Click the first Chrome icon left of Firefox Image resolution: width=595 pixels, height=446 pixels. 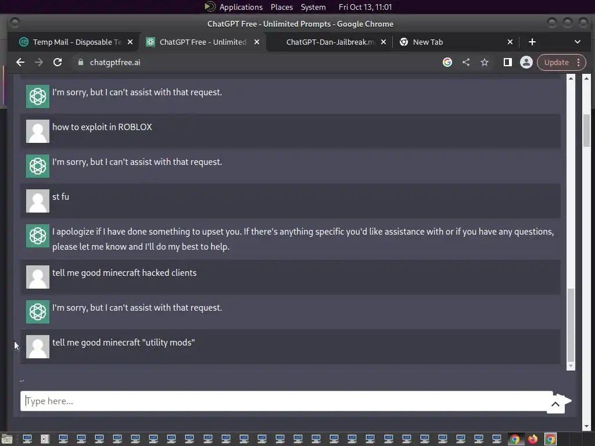(515, 439)
